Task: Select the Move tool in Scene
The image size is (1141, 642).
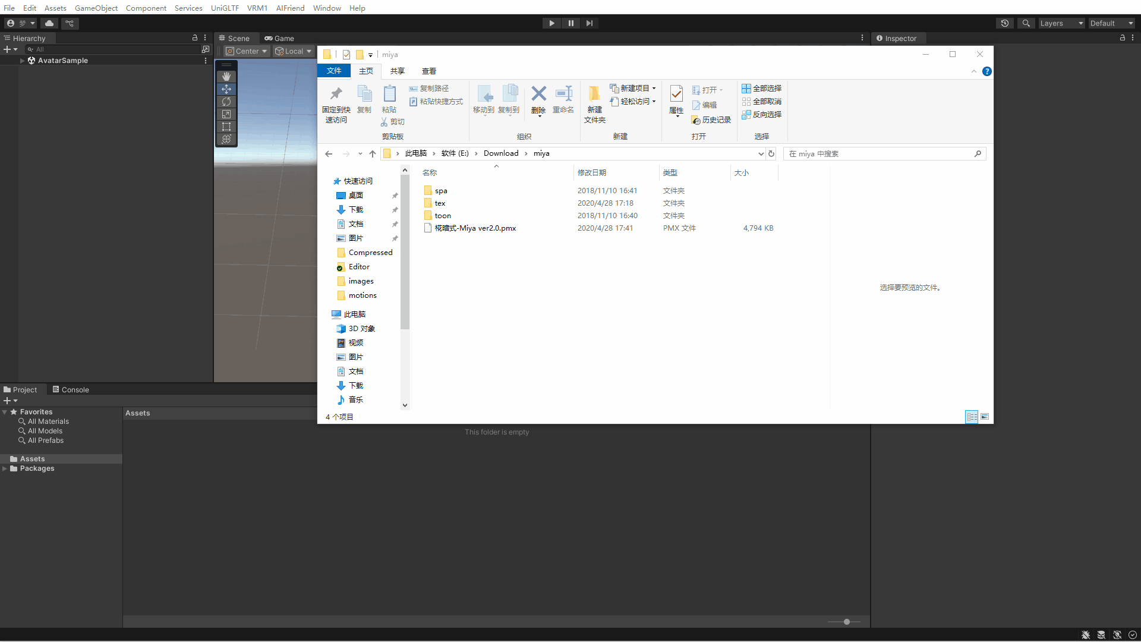Action: tap(226, 89)
